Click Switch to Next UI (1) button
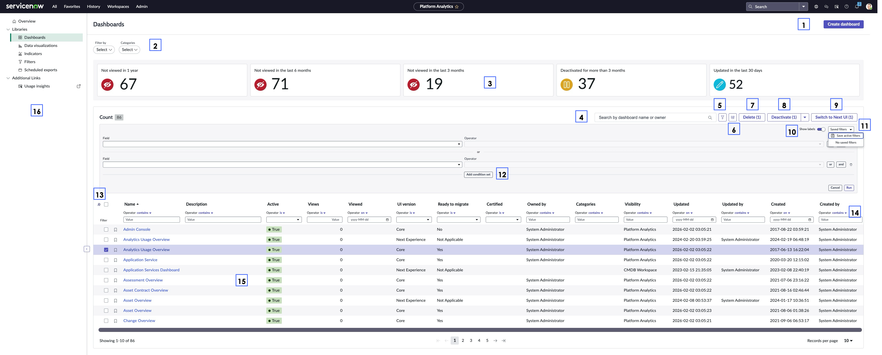This screenshot has height=355, width=882. 834,117
